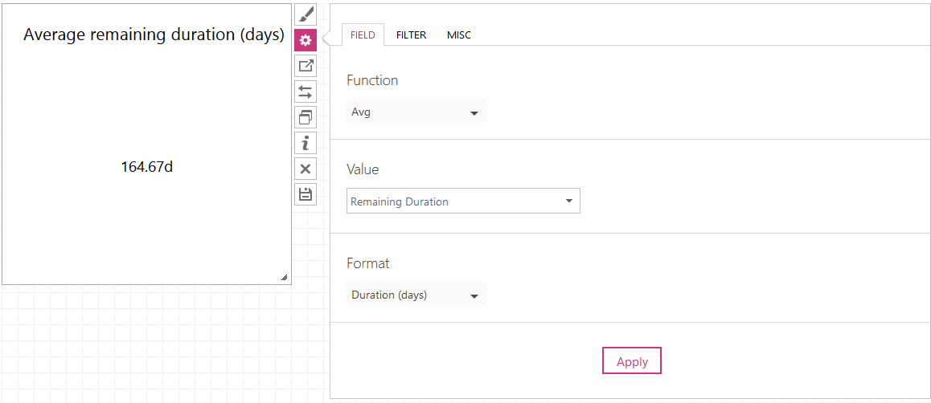The width and height of the screenshot is (931, 403).
Task: Click the Apply button
Action: coord(632,360)
